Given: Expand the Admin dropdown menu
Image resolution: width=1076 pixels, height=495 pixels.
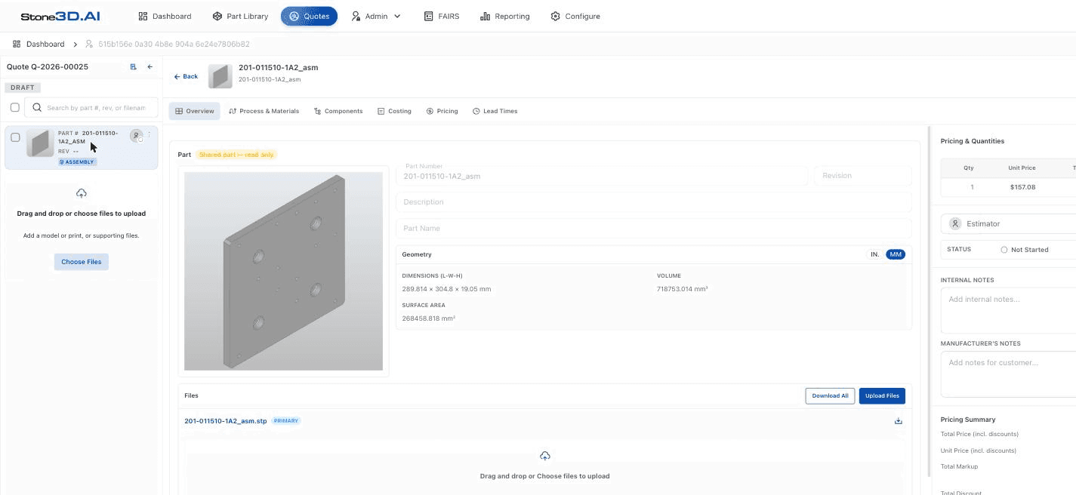Looking at the screenshot, I should point(376,16).
